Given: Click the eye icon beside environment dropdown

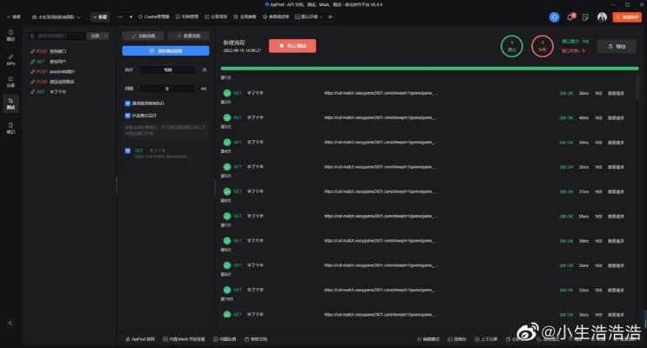Looking at the screenshot, I should point(330,17).
